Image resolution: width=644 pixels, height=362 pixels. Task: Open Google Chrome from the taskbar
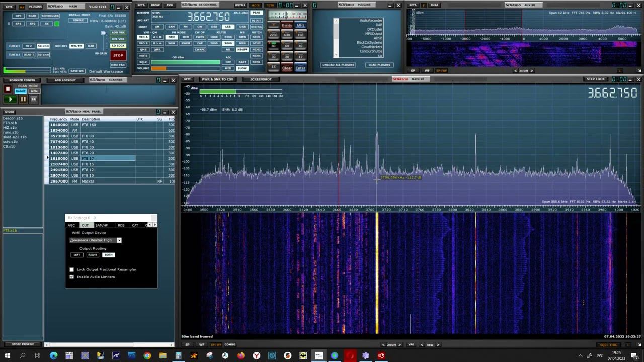[147, 356]
